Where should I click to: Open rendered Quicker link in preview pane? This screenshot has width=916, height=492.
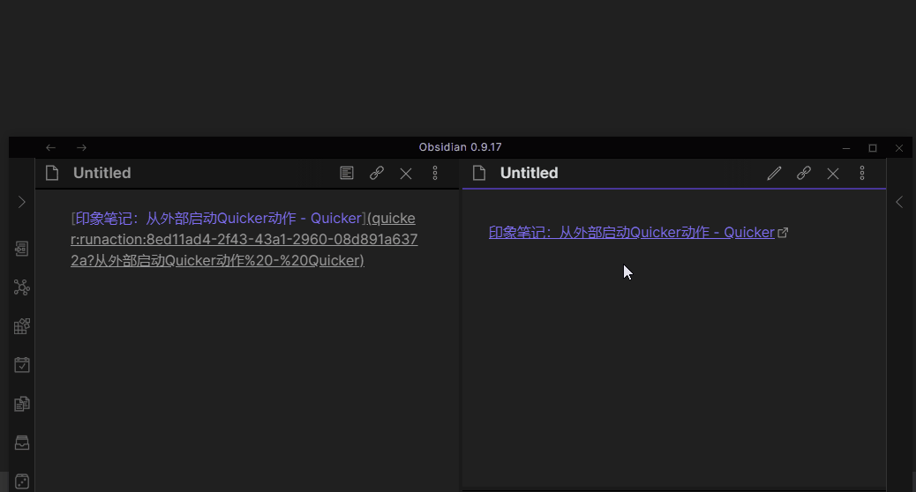(632, 232)
